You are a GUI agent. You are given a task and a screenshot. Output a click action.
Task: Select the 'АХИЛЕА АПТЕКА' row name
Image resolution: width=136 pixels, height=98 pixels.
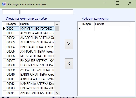37,79
